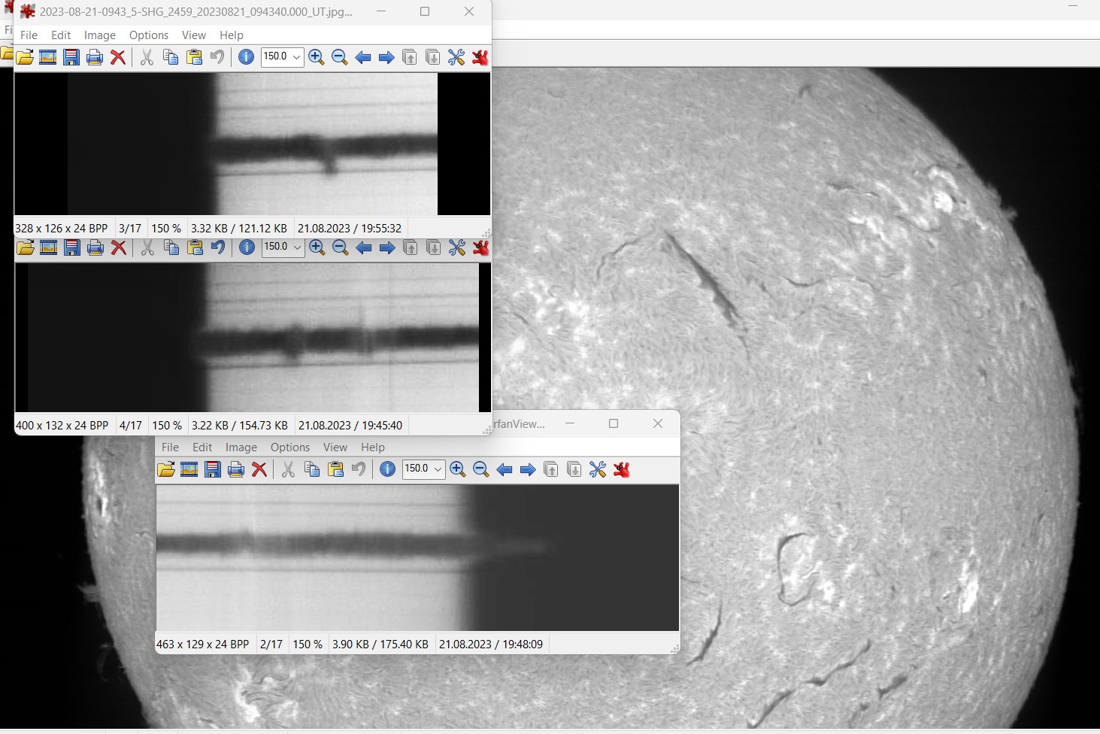The width and height of the screenshot is (1100, 734).
Task: Click Paste icon in the 3/17 window toolbar
Action: (x=194, y=57)
